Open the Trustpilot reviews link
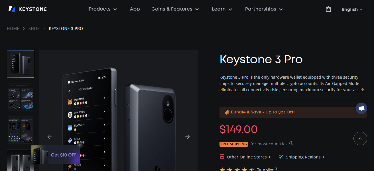This screenshot has width=374, height=171. coord(265,169)
